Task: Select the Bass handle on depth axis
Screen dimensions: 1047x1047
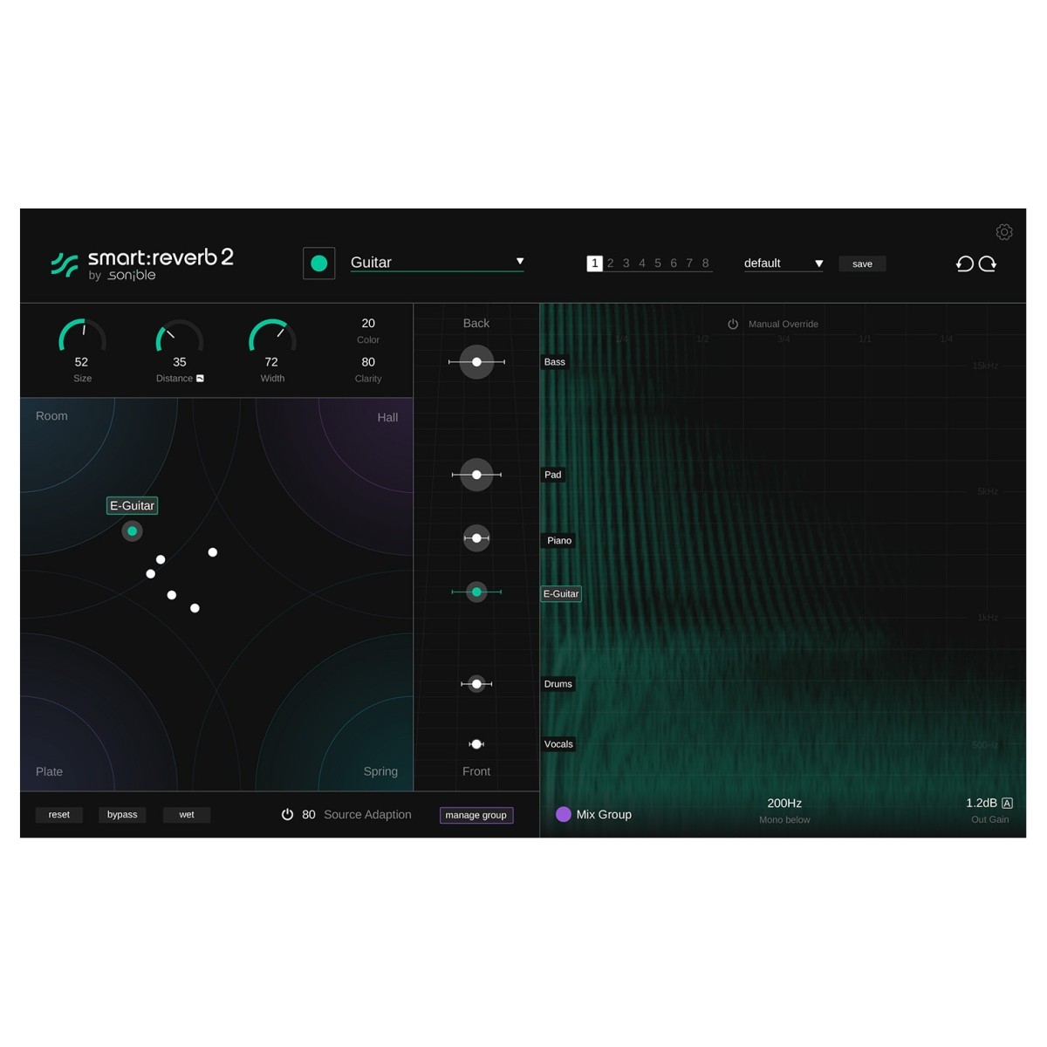Action: pos(476,362)
